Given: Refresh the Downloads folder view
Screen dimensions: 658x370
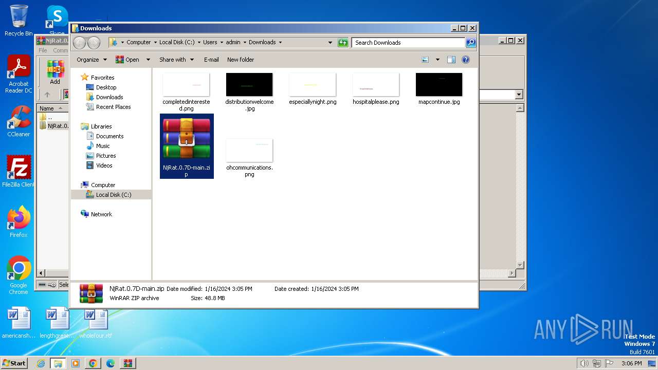Looking at the screenshot, I should click(343, 43).
